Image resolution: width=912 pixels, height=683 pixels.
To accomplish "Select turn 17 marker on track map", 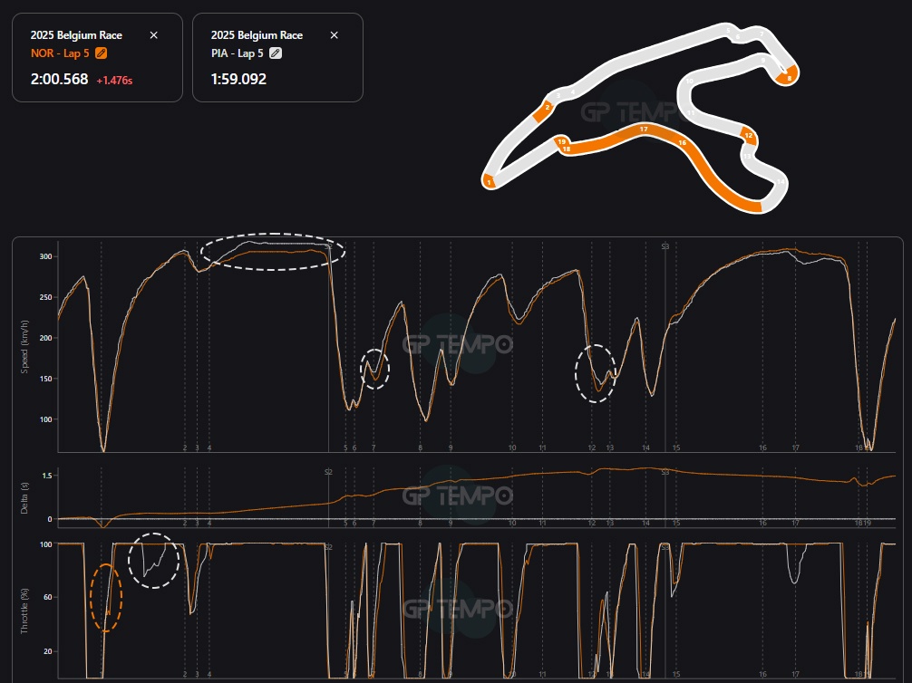I will [644, 129].
